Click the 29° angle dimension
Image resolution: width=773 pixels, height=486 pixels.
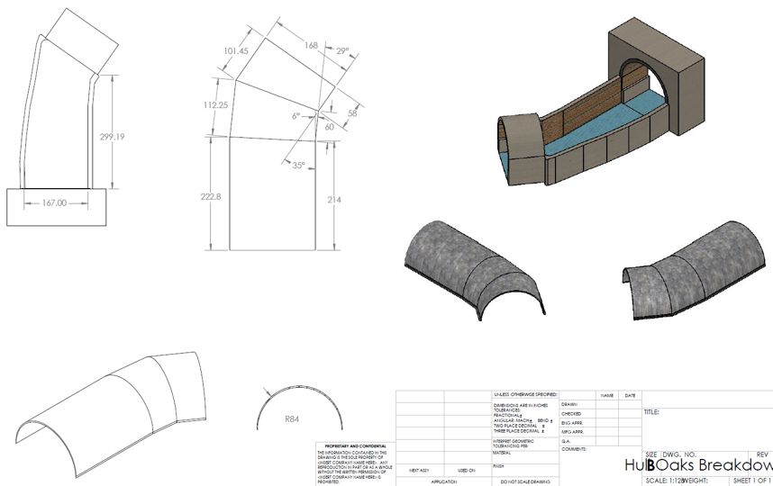click(x=341, y=52)
